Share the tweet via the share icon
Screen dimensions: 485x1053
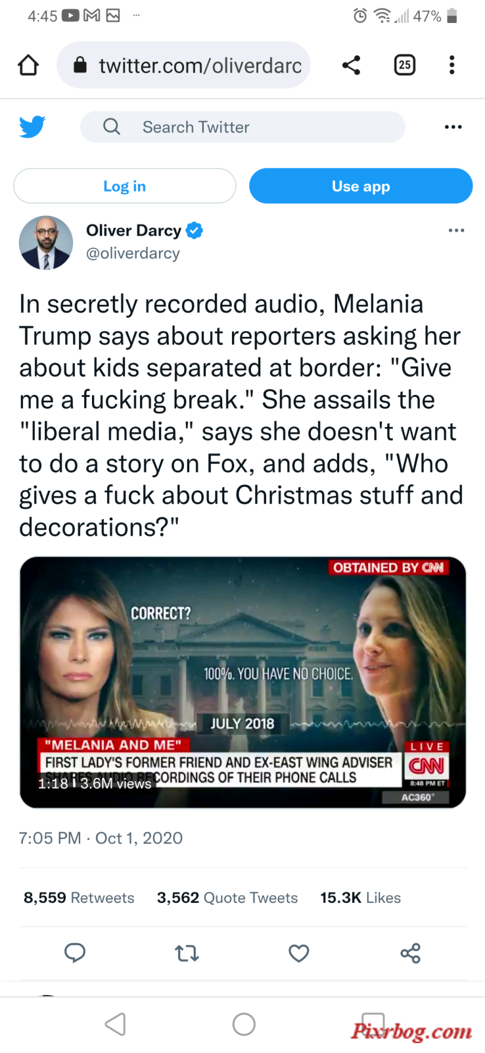[x=411, y=953]
